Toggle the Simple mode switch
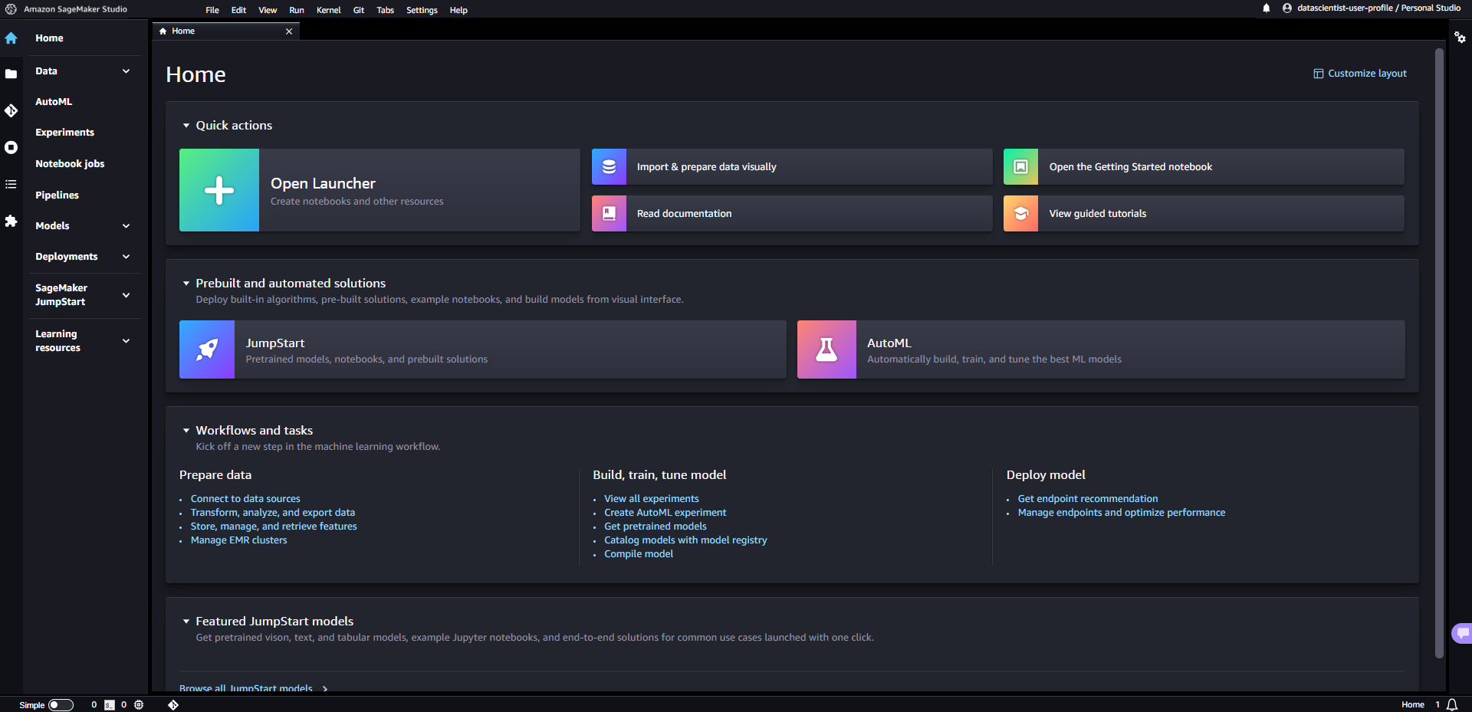The image size is (1472, 712). (x=61, y=704)
